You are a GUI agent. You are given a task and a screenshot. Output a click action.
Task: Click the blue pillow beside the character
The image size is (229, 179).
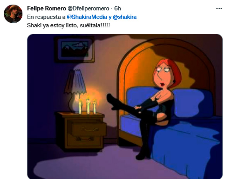click(193, 102)
